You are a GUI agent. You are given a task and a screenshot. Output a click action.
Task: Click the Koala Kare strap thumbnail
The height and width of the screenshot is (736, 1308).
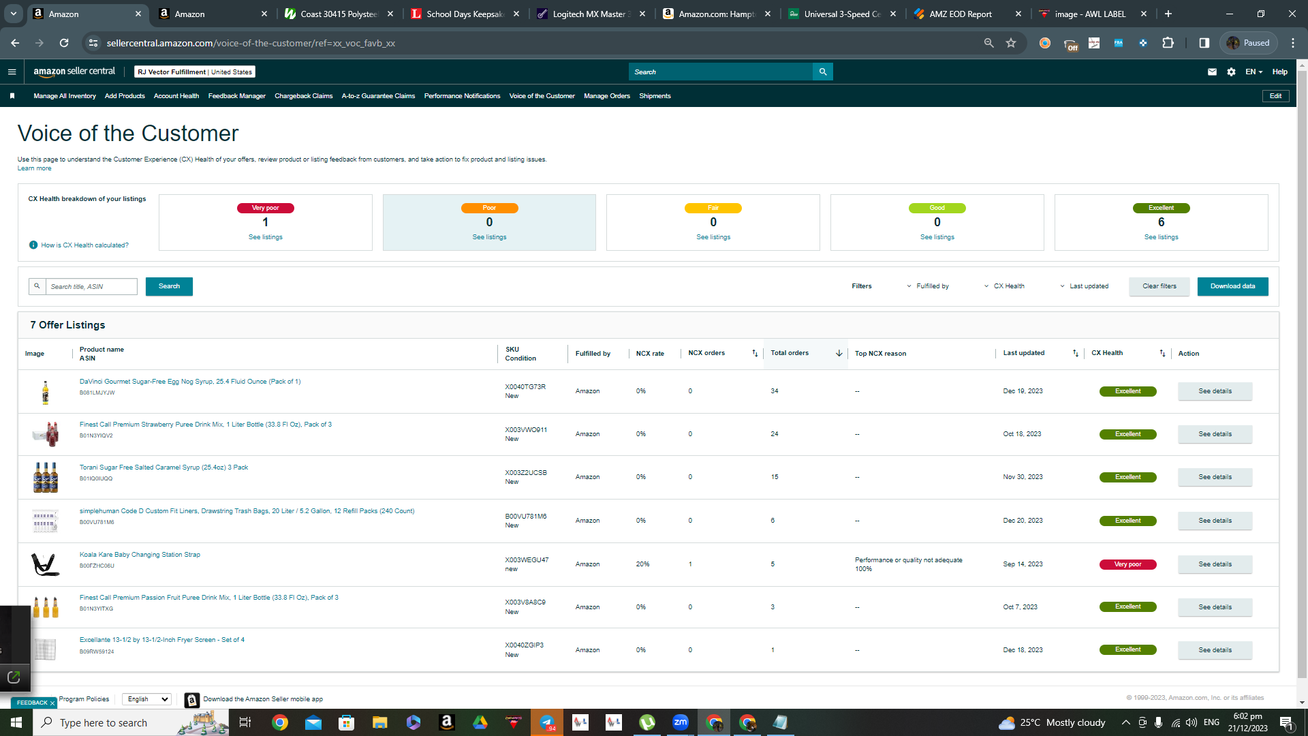click(46, 564)
